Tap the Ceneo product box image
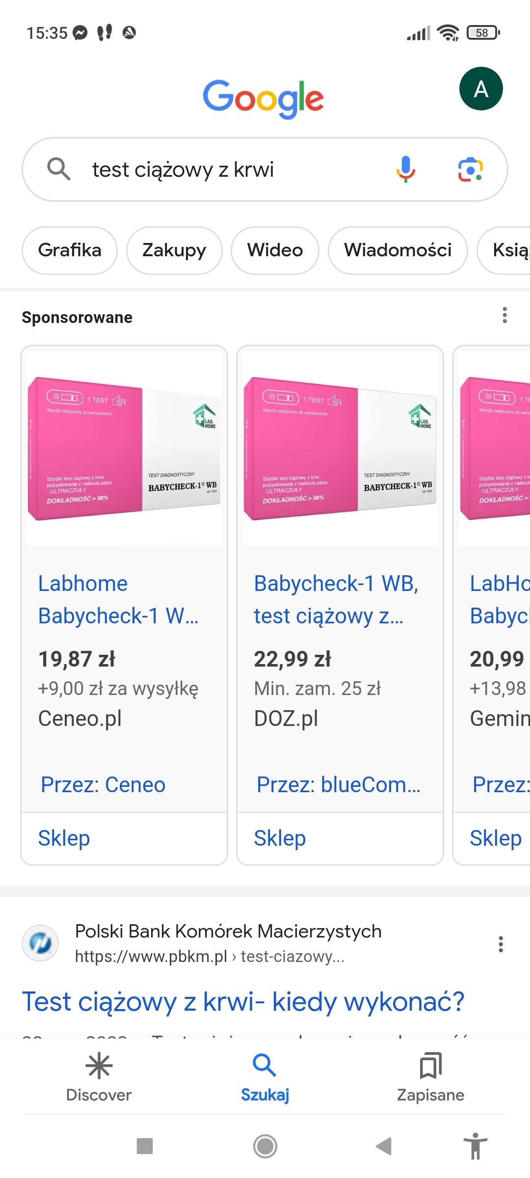Viewport: 530px width, 1178px height. click(x=124, y=448)
